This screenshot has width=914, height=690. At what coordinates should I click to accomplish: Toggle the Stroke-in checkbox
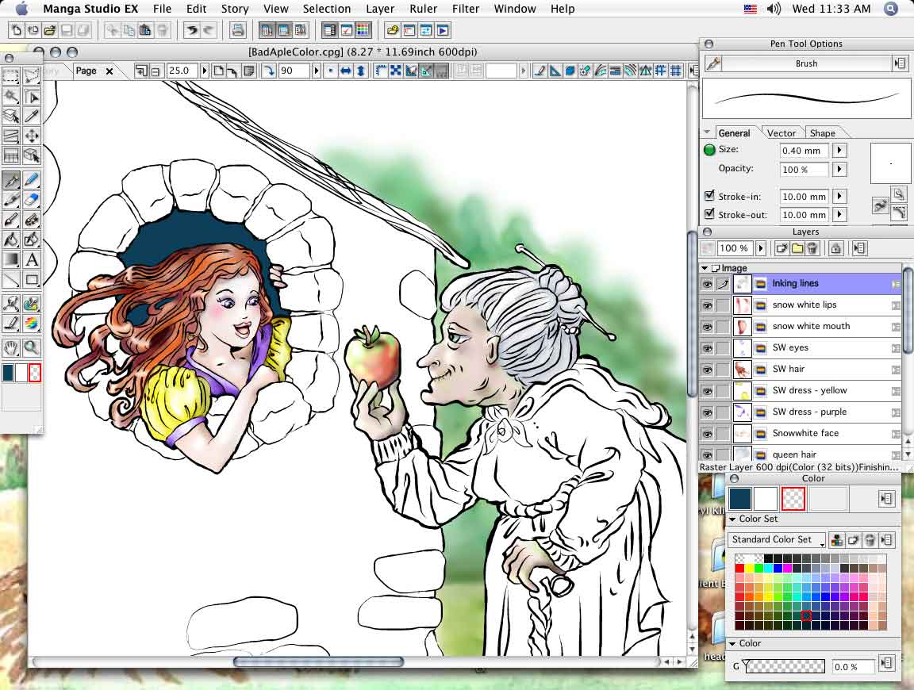click(x=709, y=196)
